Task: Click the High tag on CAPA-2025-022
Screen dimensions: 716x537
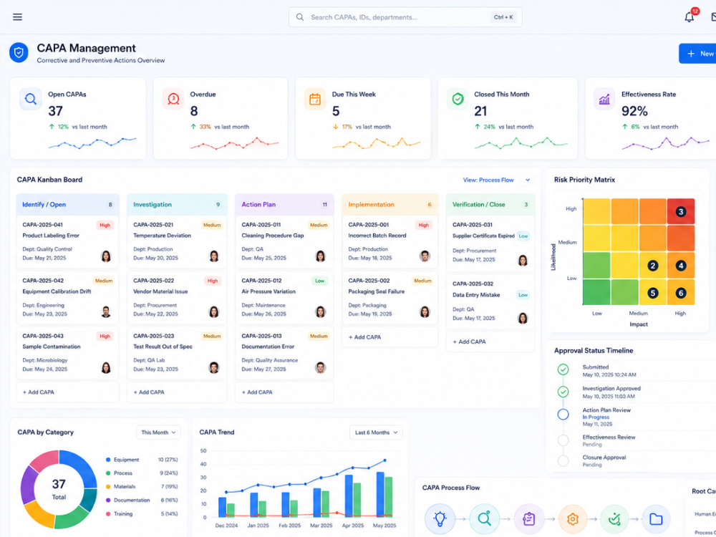Action: pyautogui.click(x=213, y=281)
